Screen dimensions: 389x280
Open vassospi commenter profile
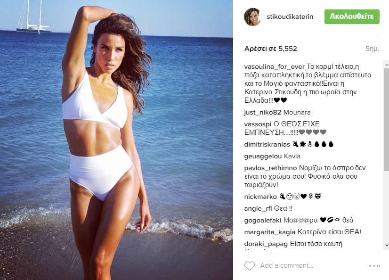pos(258,124)
